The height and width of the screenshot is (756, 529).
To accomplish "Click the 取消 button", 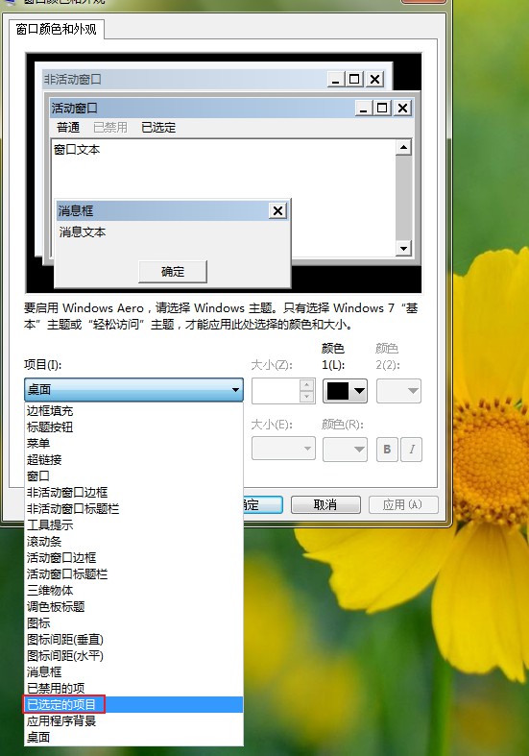I will coord(325,505).
